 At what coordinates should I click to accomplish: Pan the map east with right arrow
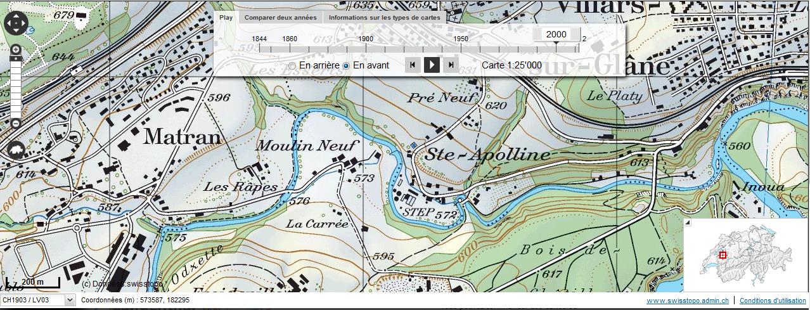tap(25, 24)
